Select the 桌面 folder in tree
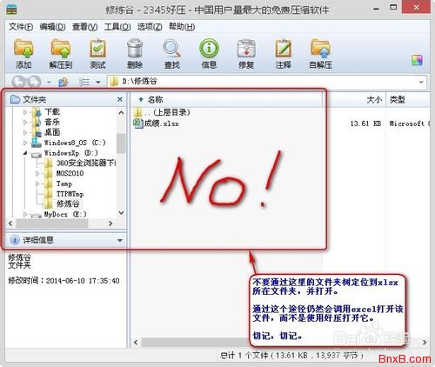This screenshot has height=367, width=435. 52,132
